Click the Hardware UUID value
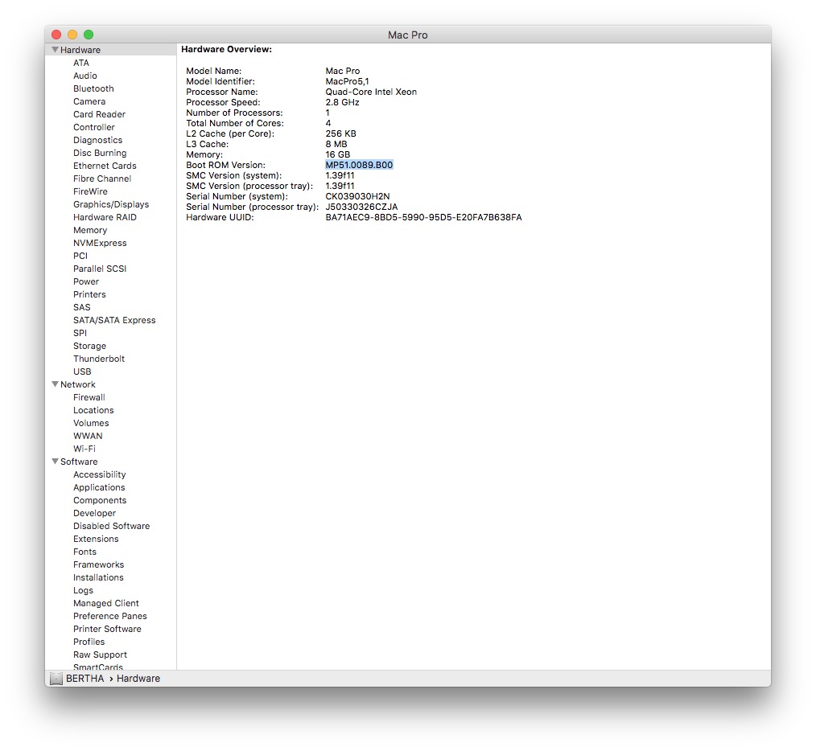 423,217
